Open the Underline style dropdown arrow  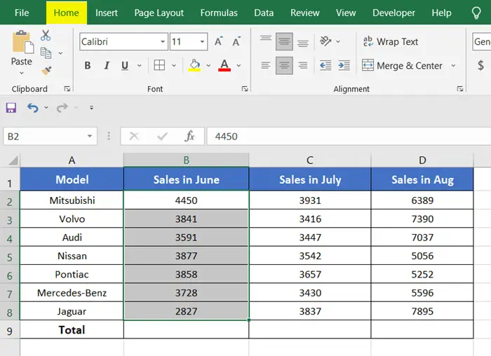coord(140,65)
